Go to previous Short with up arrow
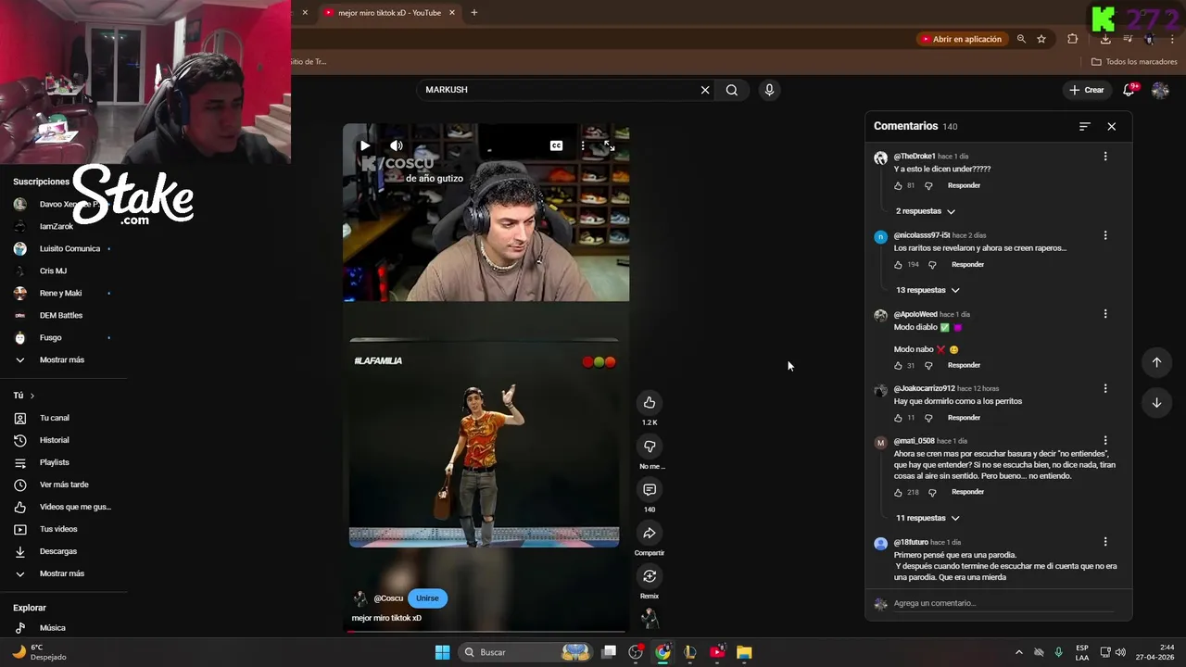 pyautogui.click(x=1156, y=362)
